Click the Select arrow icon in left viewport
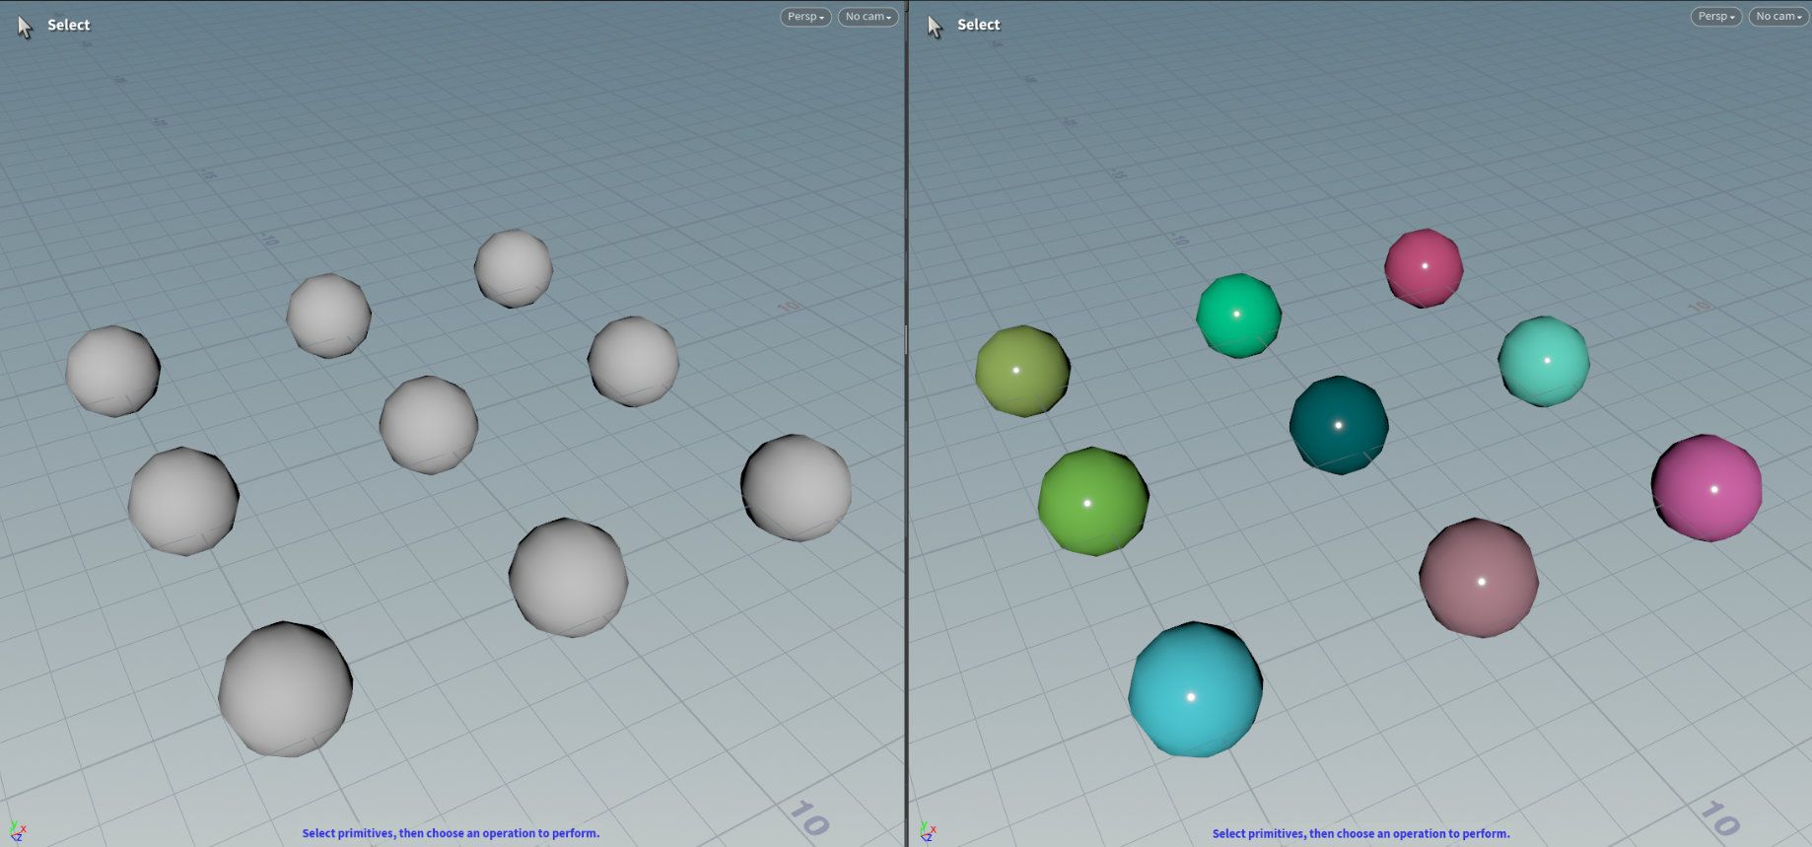 point(25,27)
